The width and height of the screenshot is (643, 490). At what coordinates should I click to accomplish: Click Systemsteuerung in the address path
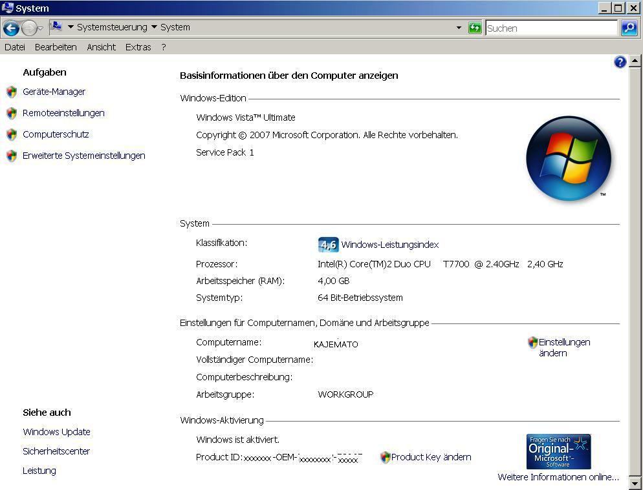pyautogui.click(x=112, y=27)
